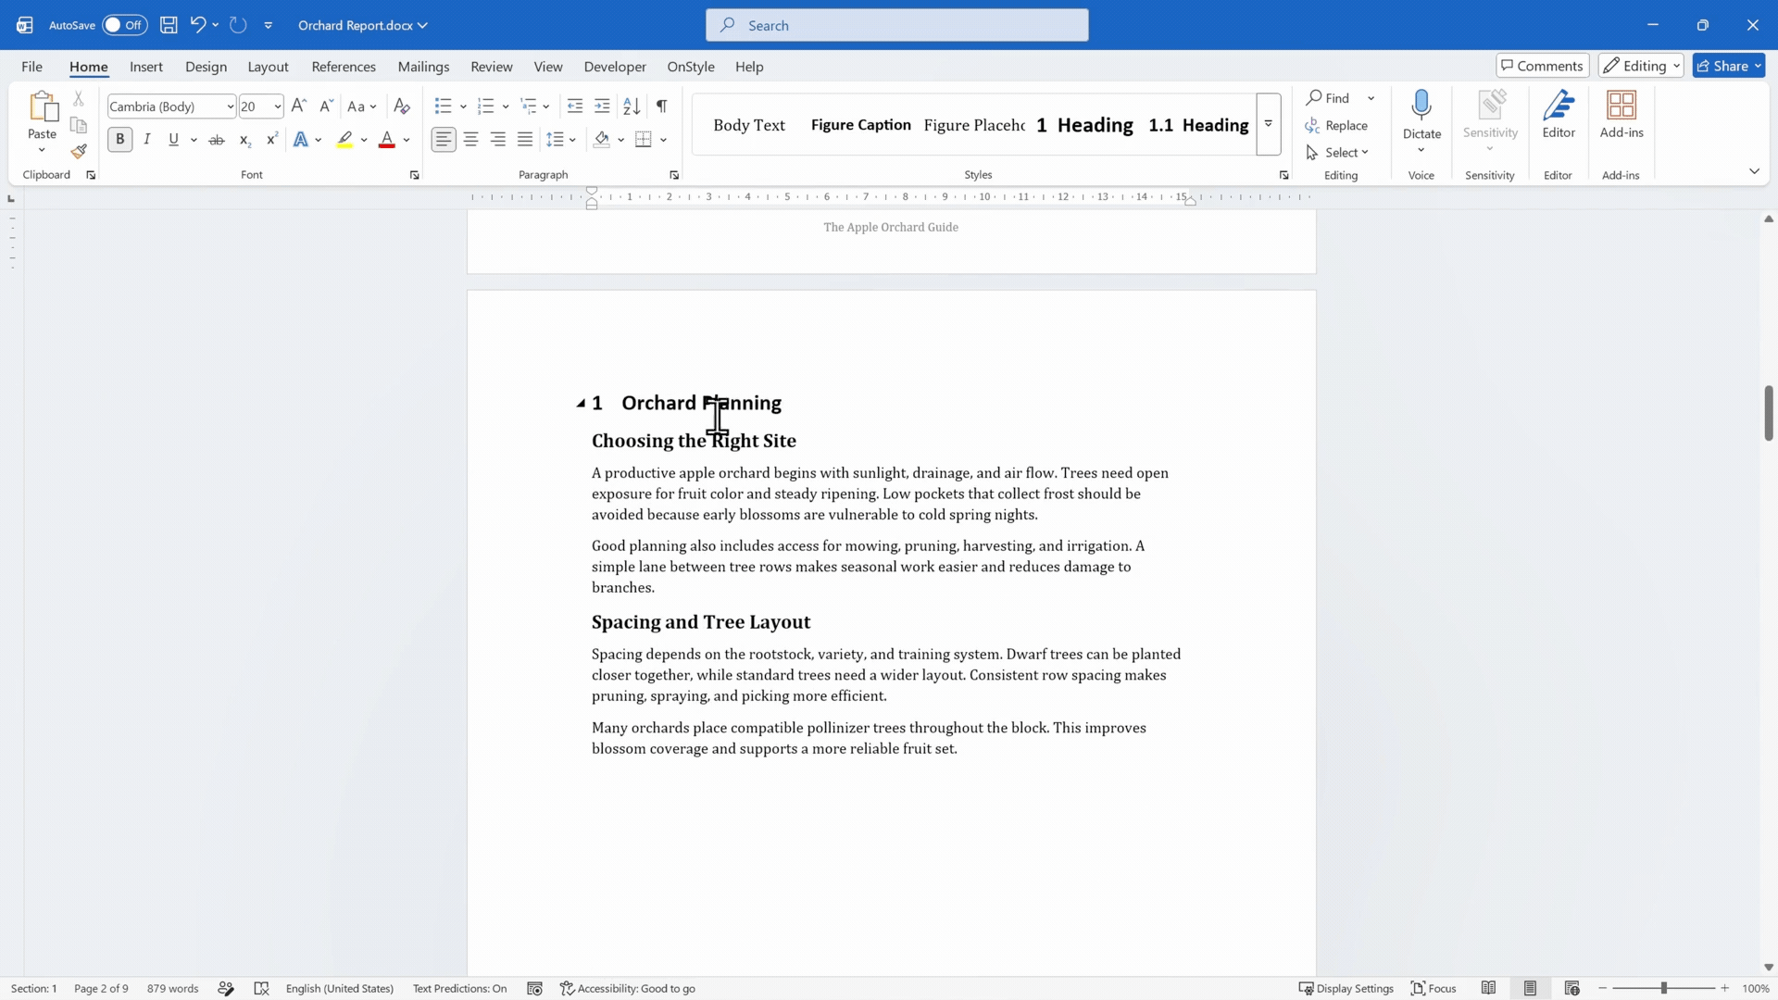Apply strikethrough formatting
The height and width of the screenshot is (1000, 1778).
(217, 140)
